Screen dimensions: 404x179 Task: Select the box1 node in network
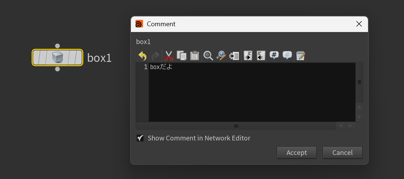(57, 57)
